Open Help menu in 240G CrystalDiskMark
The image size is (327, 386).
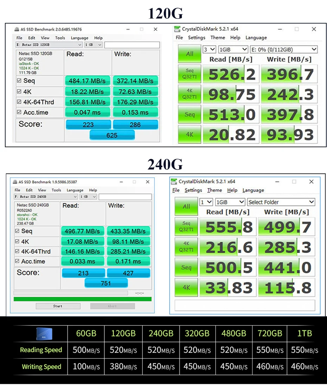[232, 190]
